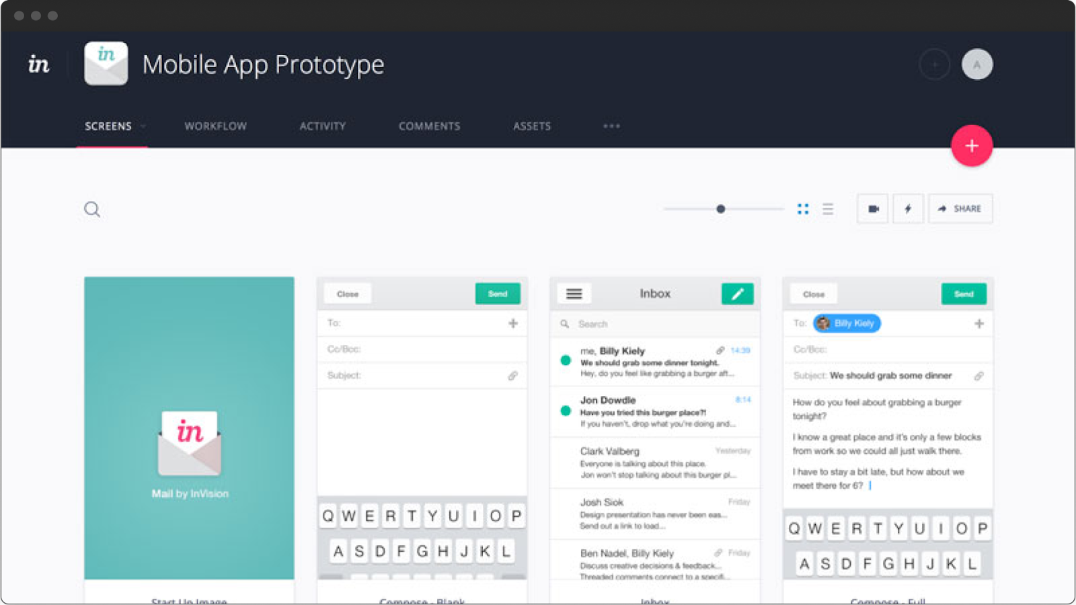Viewport: 1076px width, 605px height.
Task: Click the hamburger menu icon in Inbox screen
Action: 574,294
